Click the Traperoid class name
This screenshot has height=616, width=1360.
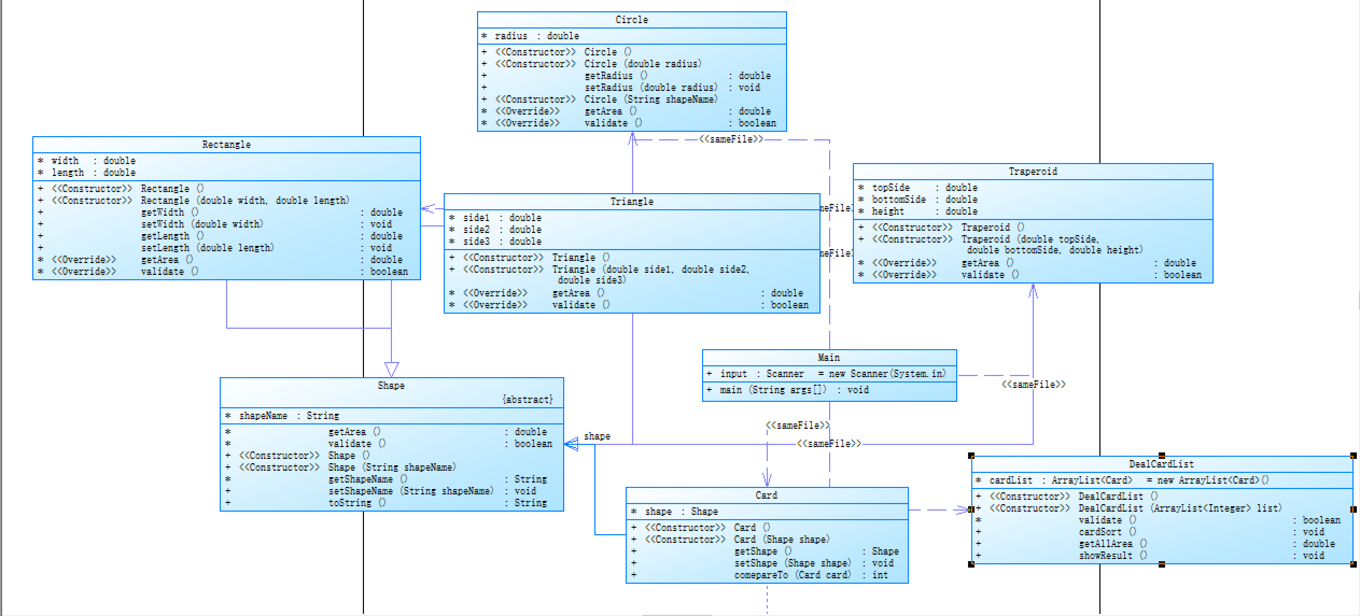[x=1033, y=172]
